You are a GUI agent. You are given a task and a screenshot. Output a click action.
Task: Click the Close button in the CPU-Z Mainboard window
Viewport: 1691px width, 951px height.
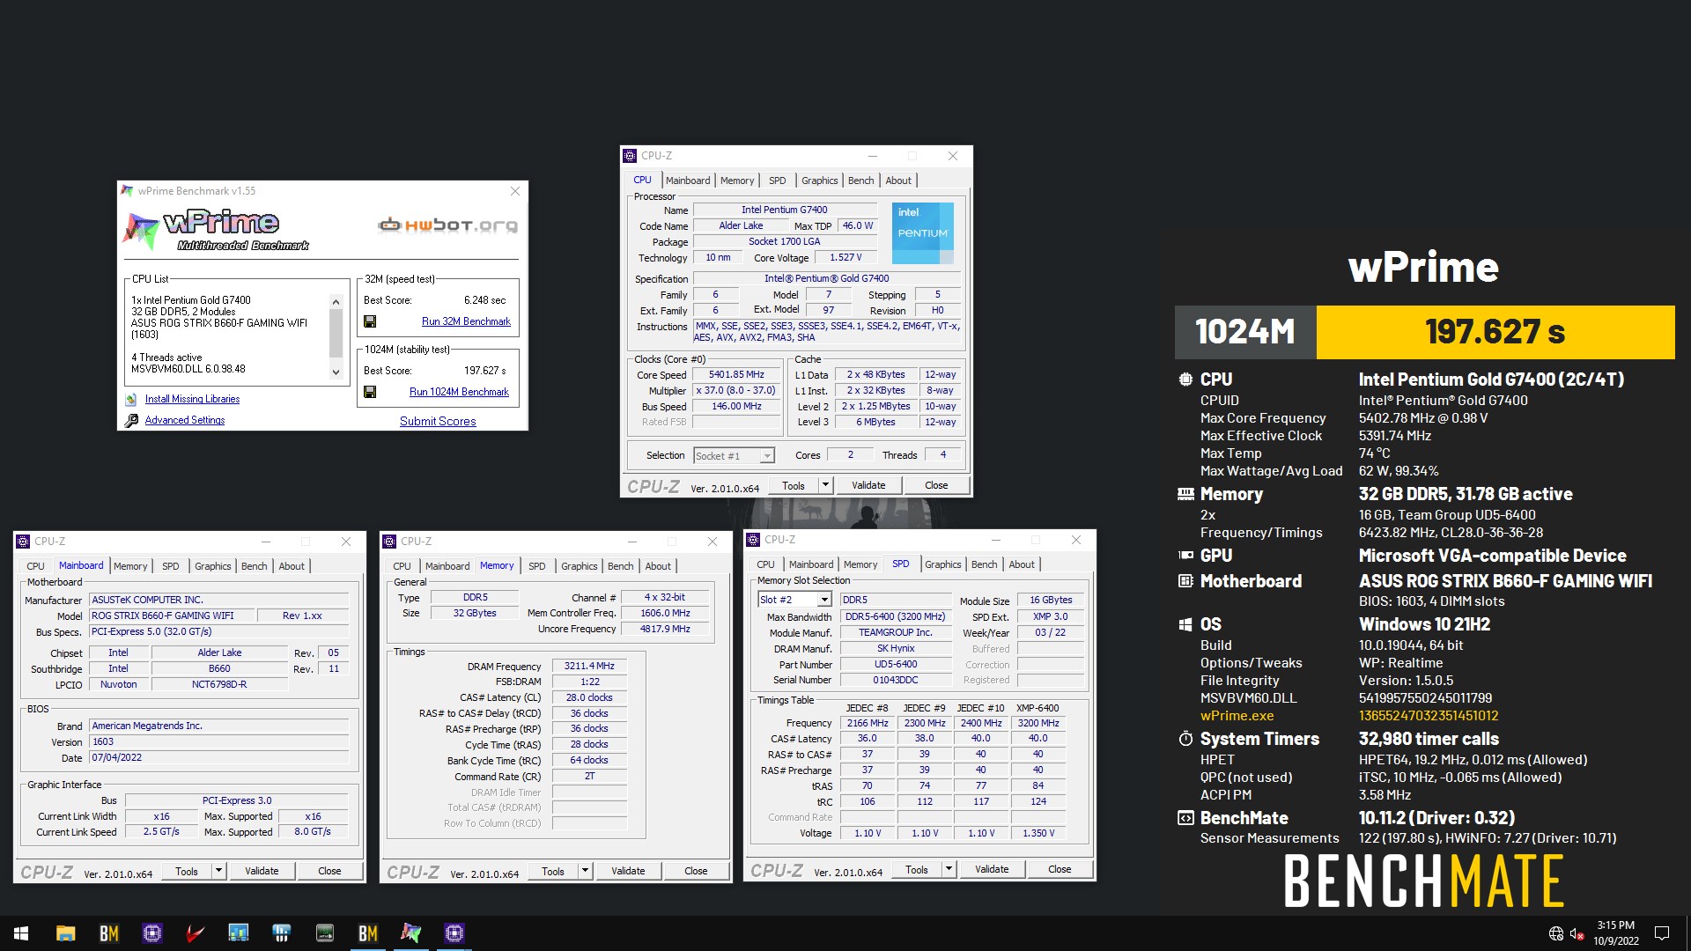pos(329,871)
